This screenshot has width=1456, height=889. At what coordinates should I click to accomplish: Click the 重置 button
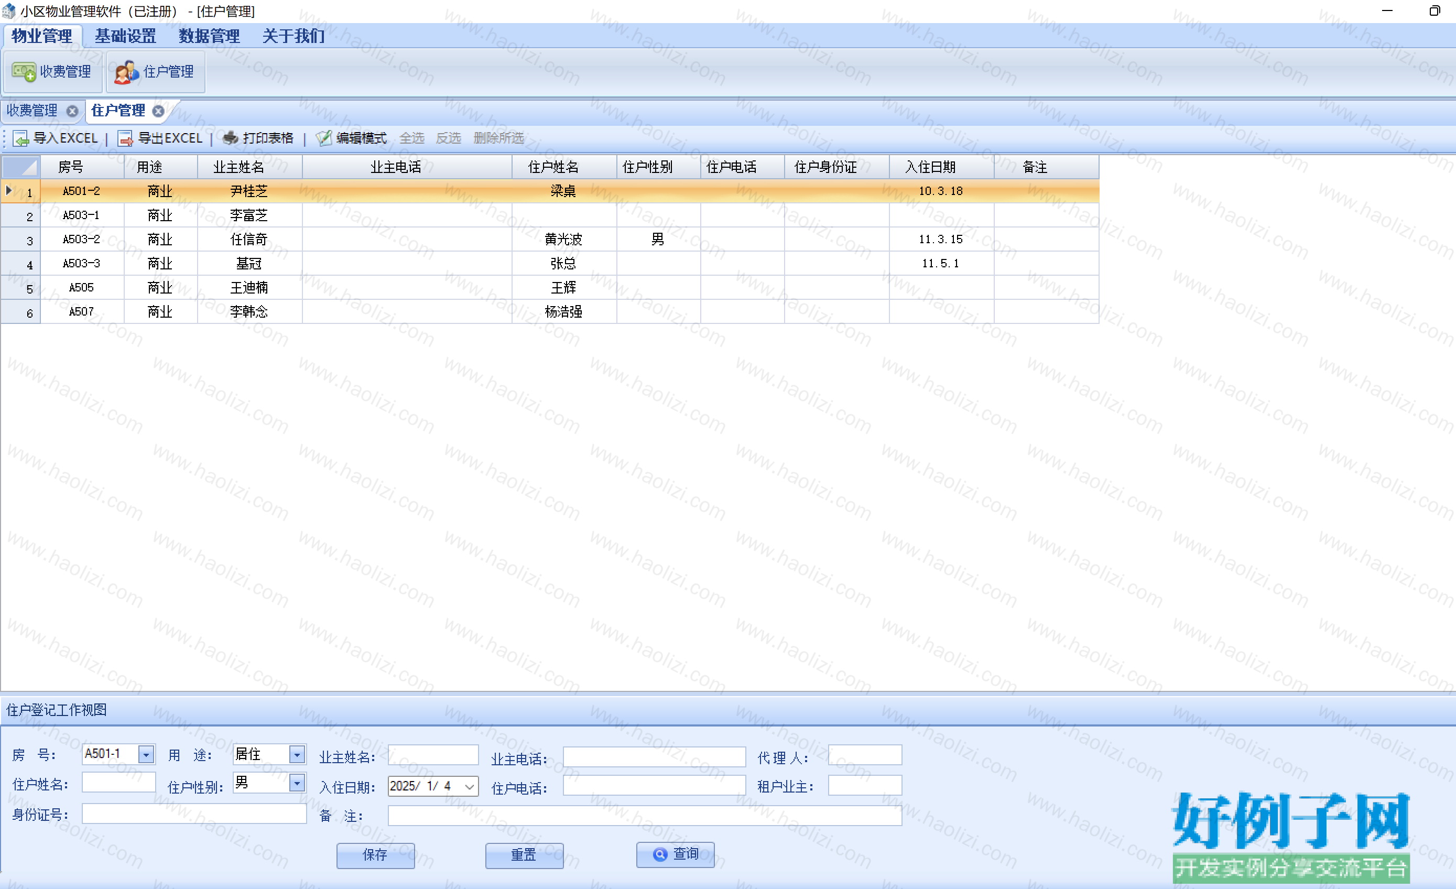pyautogui.click(x=524, y=855)
